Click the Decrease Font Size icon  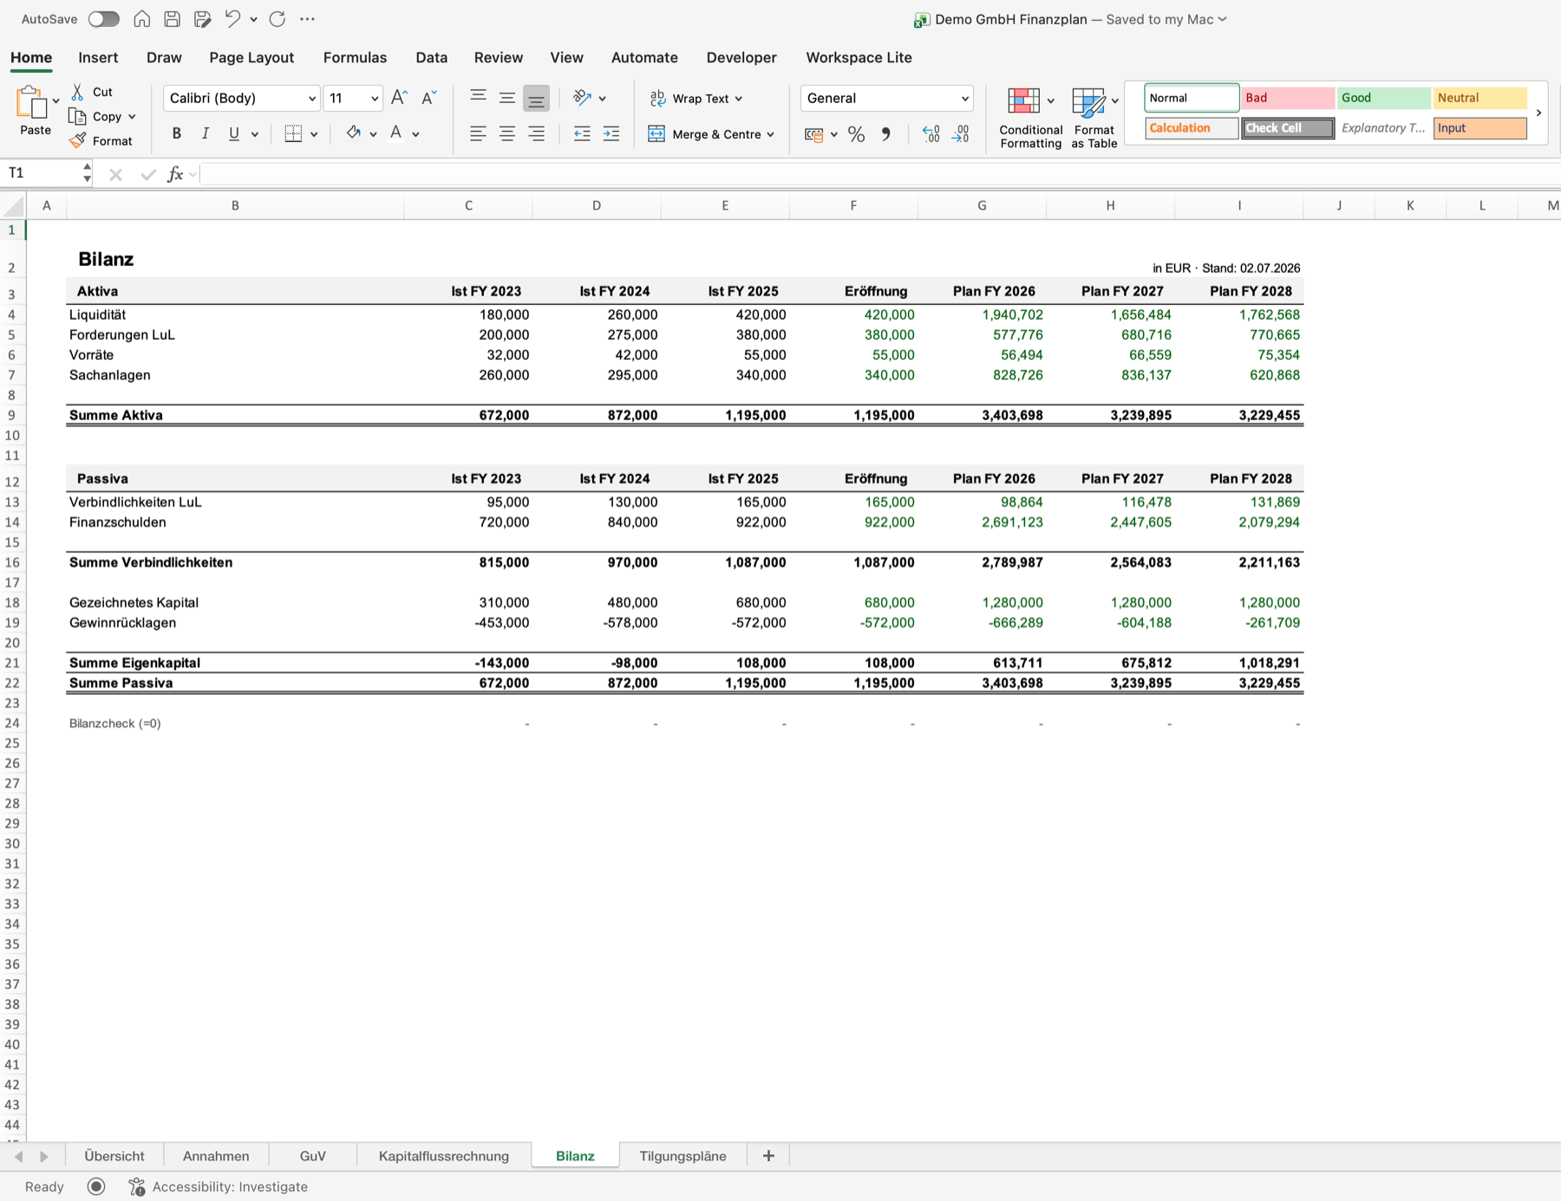[428, 98]
